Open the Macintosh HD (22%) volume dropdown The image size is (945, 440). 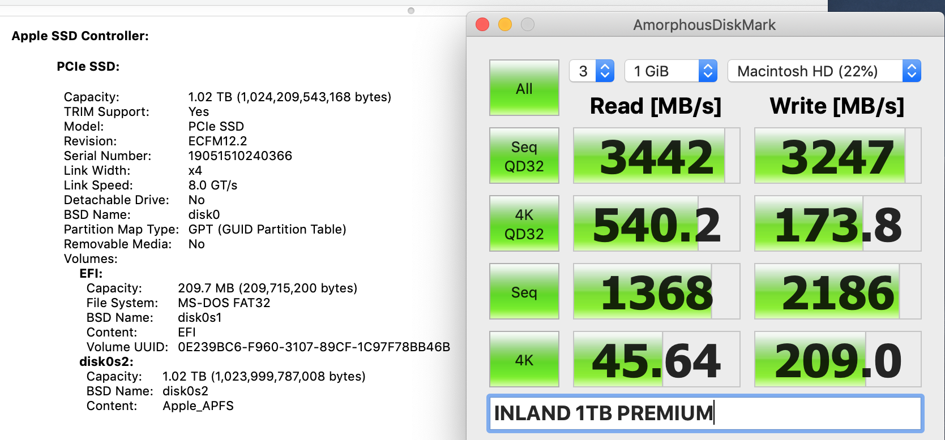pyautogui.click(x=824, y=71)
